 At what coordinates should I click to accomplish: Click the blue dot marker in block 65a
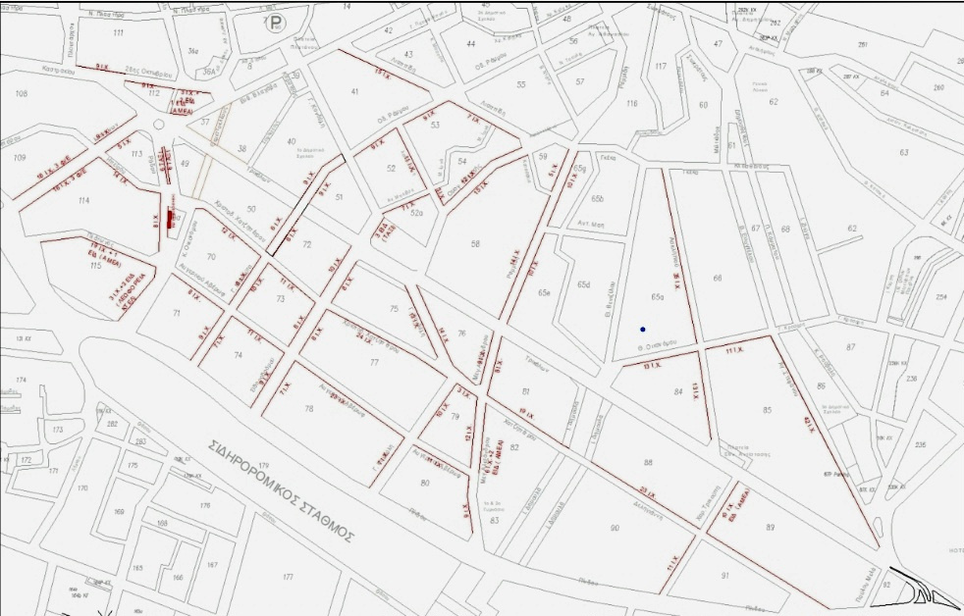click(642, 329)
